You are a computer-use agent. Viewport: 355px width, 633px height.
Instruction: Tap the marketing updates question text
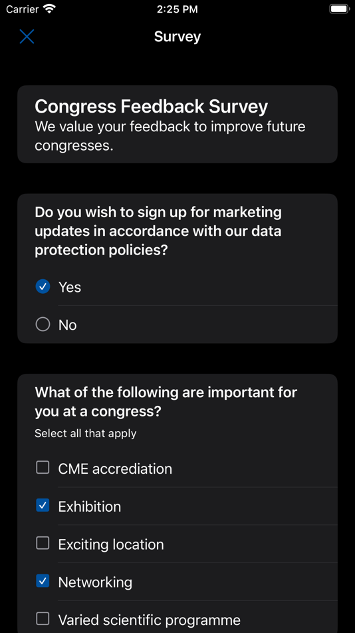point(158,231)
